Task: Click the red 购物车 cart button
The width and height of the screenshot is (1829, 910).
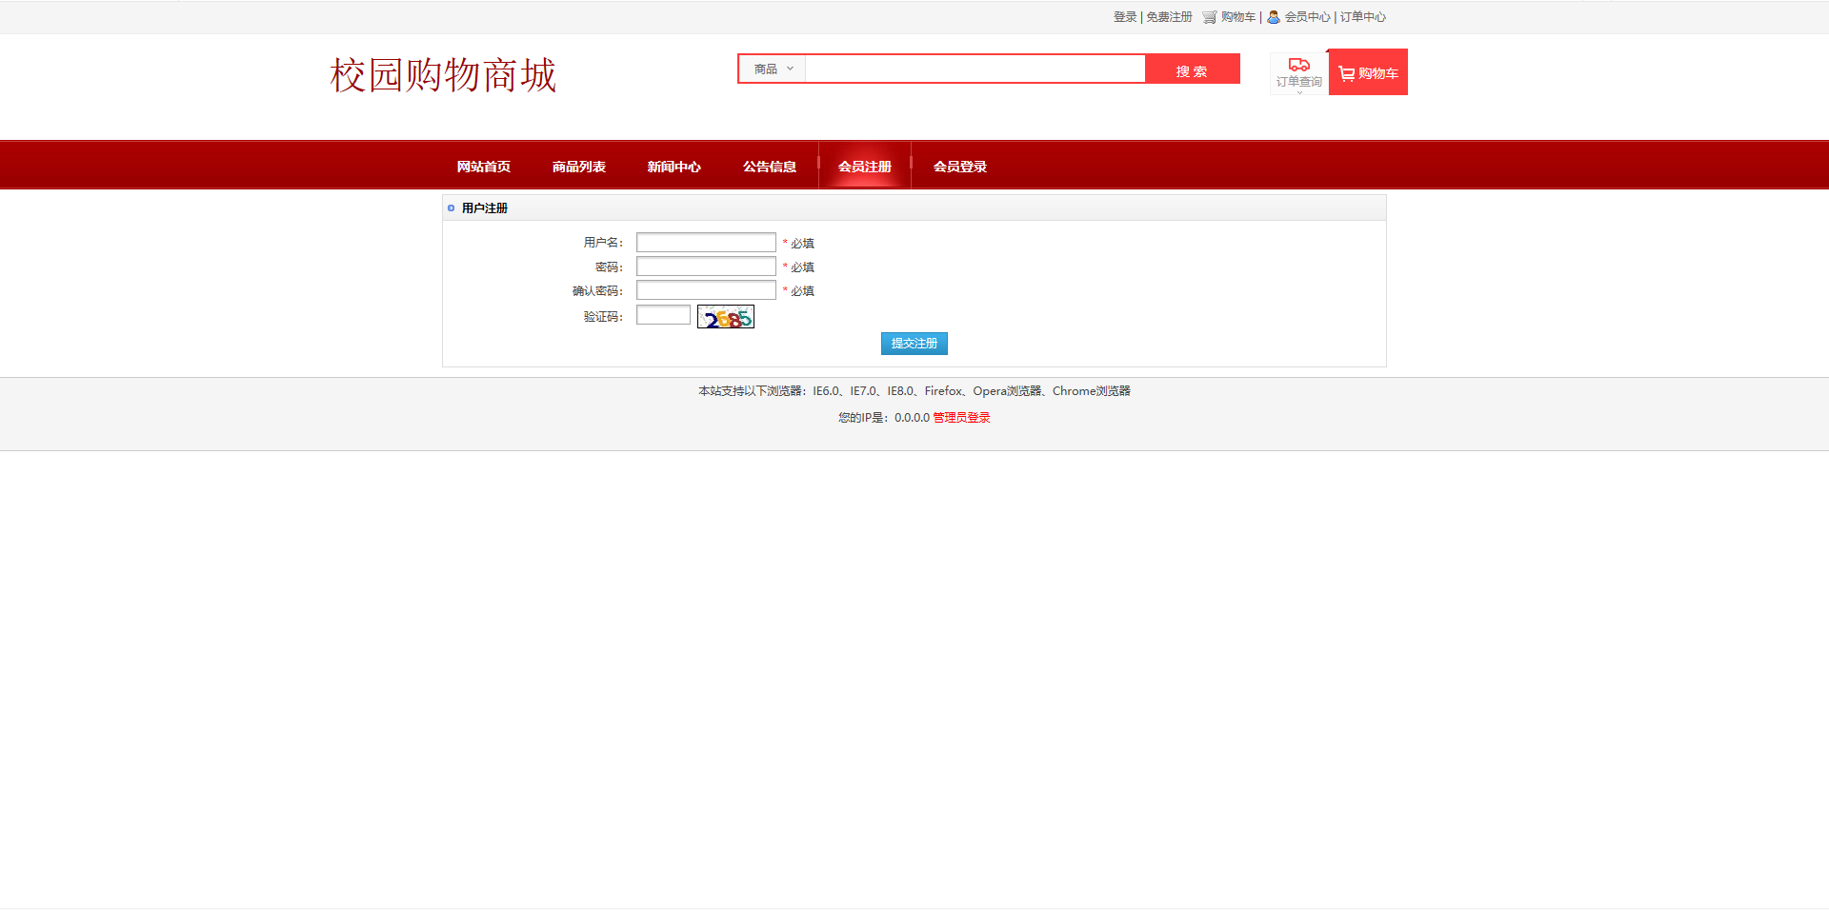Action: pyautogui.click(x=1368, y=73)
